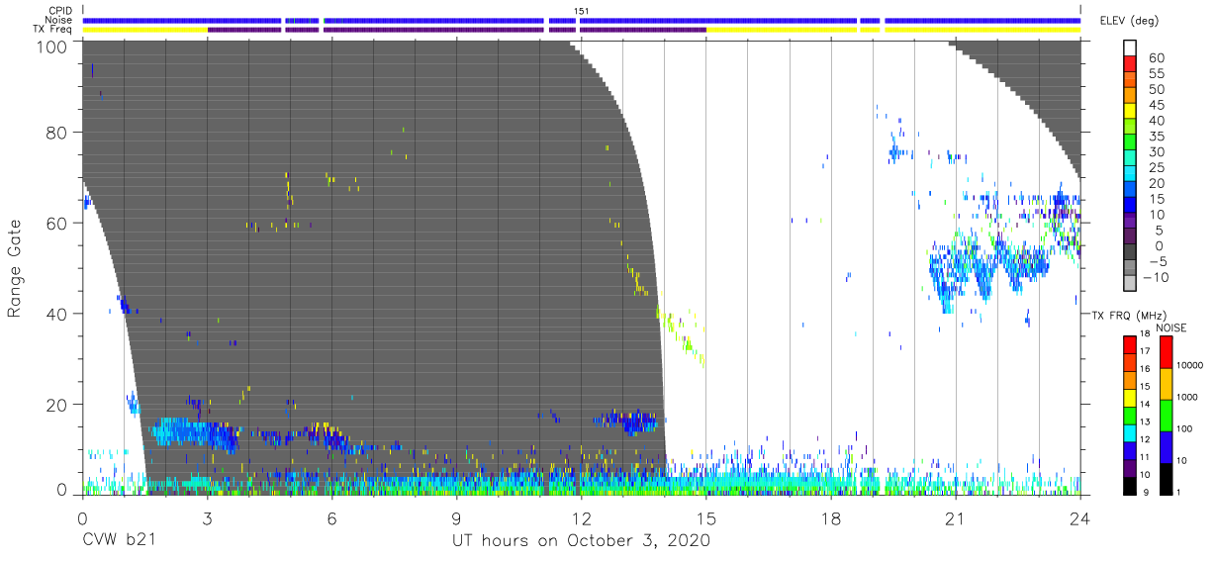Image resolution: width=1215 pixels, height=561 pixels.
Task: Select the 20 tick on Range Gate axis
Action: point(58,405)
